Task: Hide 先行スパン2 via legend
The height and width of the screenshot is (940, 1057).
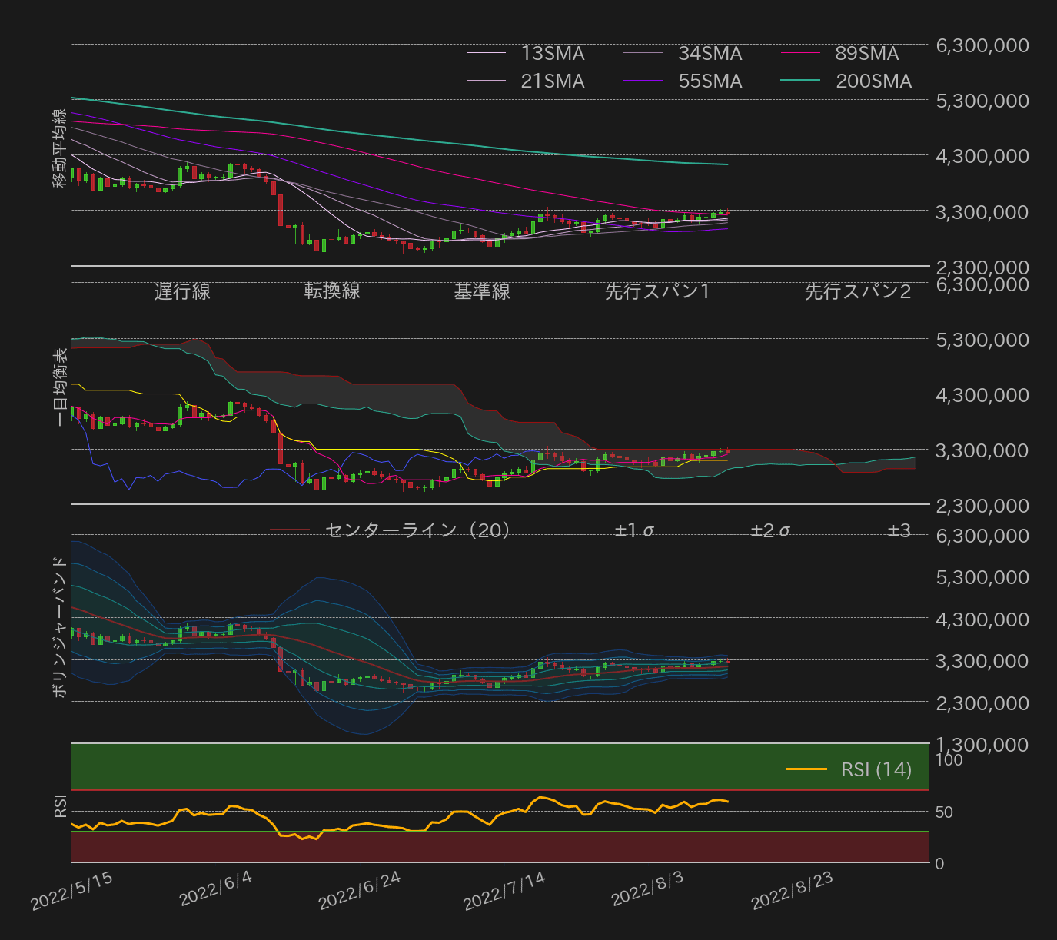Action: pos(857,291)
